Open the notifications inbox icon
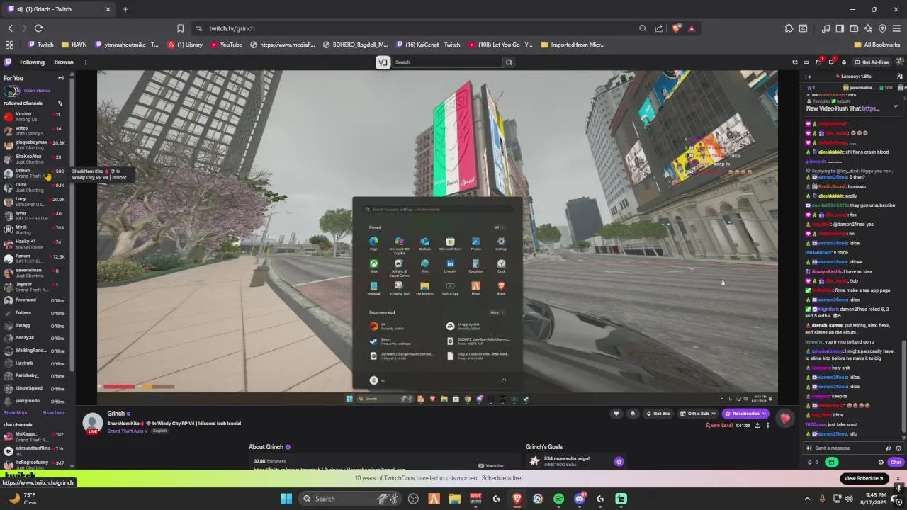 coord(818,62)
